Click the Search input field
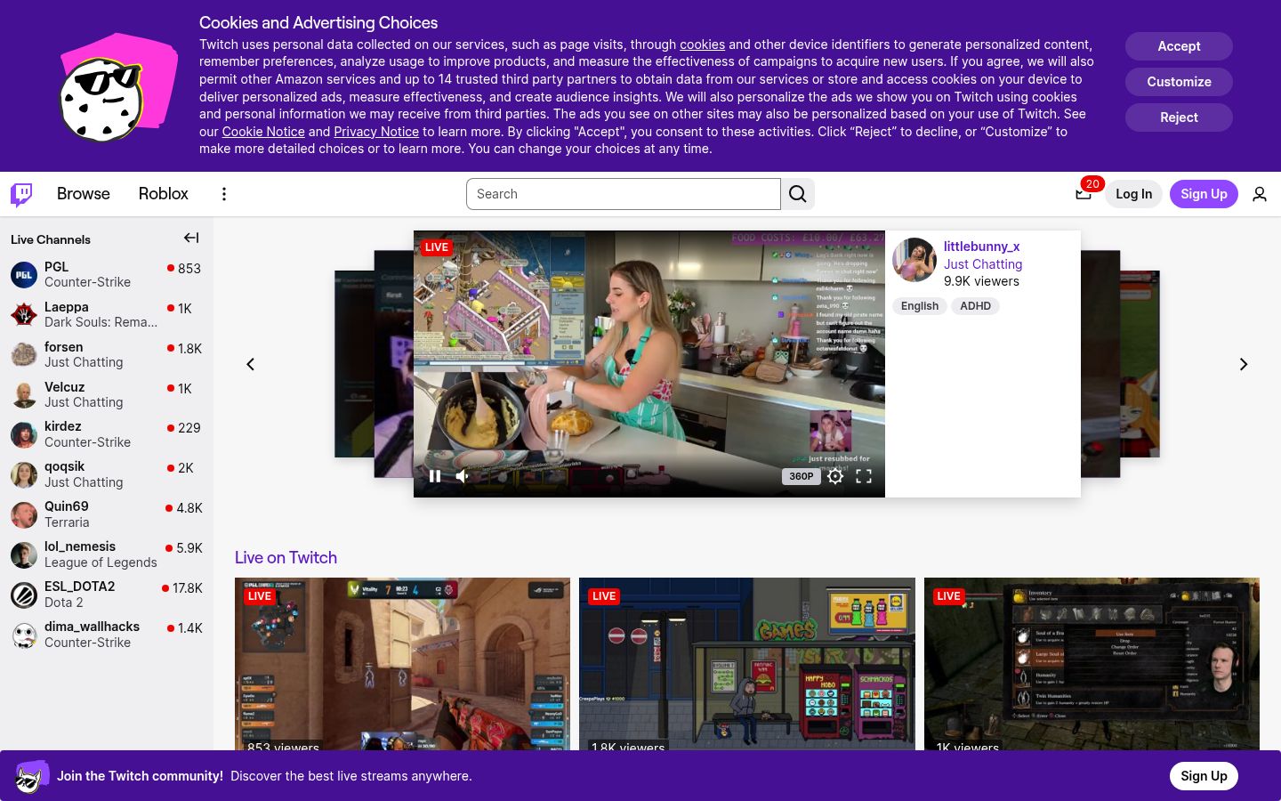The height and width of the screenshot is (801, 1281). pos(624,194)
